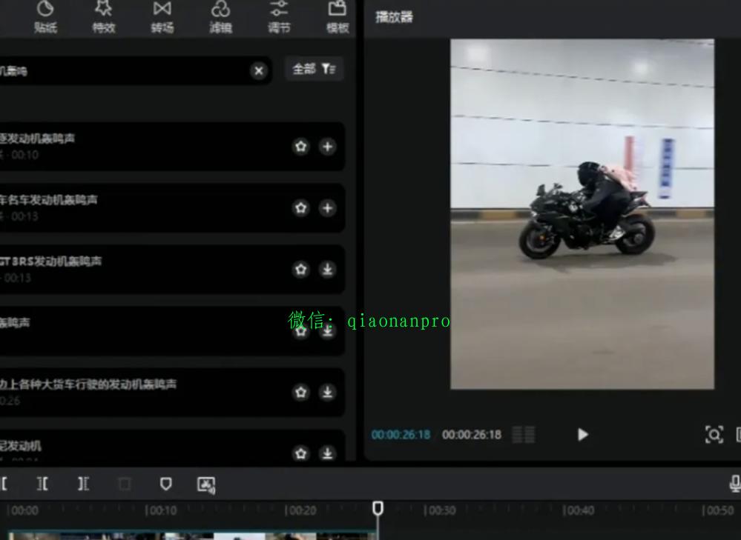Download the 大货车行驶 engine roar sound
This screenshot has height=540, width=741.
tap(327, 393)
